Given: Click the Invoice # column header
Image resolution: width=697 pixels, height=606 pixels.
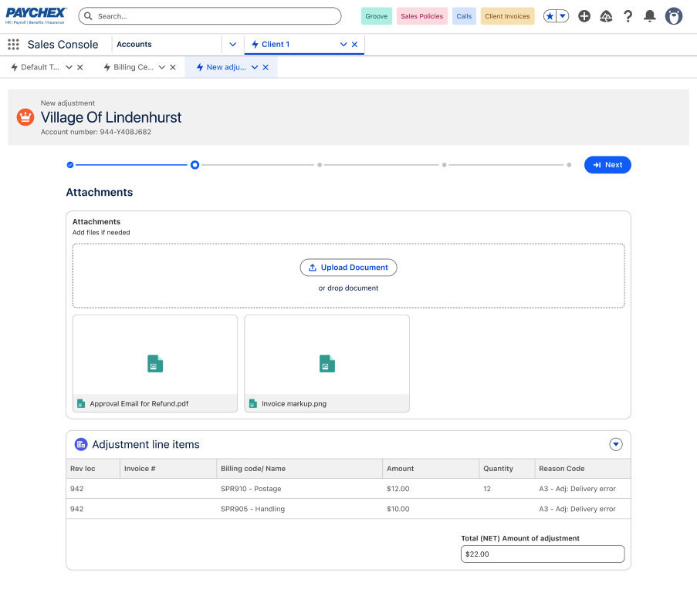Looking at the screenshot, I should 168,469.
